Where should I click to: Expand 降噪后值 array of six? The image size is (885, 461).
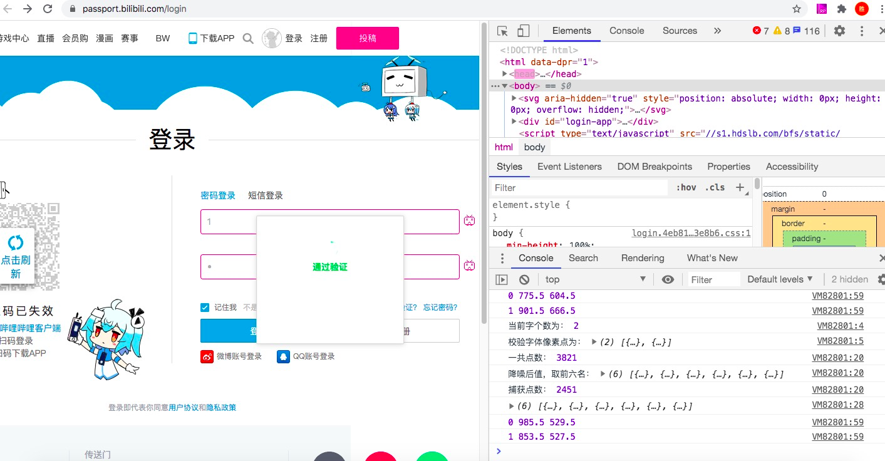(x=603, y=374)
